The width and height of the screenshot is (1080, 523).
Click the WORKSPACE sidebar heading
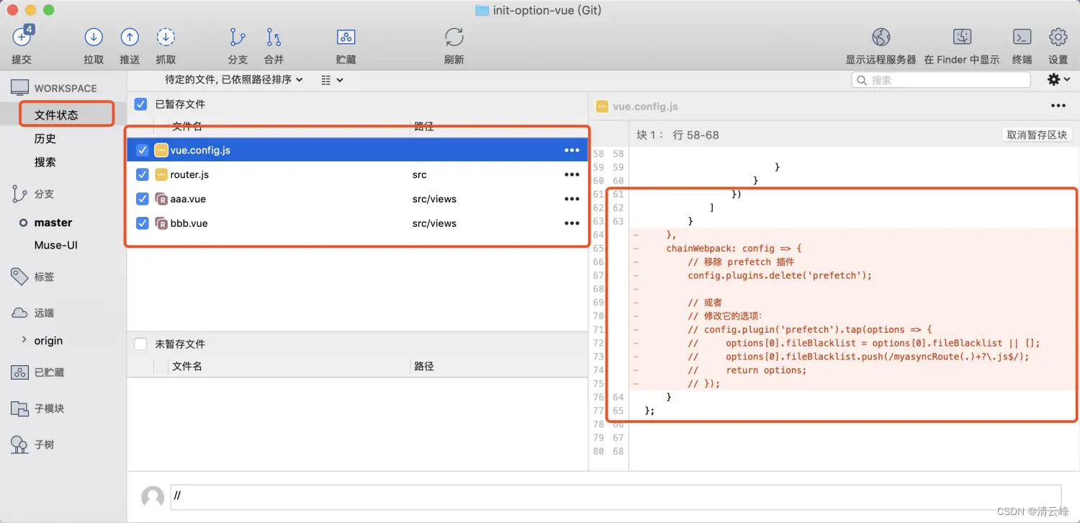tap(66, 88)
